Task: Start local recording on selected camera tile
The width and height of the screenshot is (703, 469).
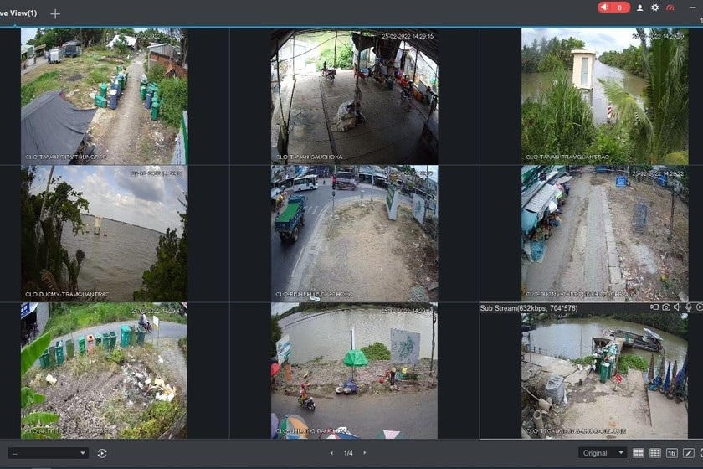Action: click(655, 307)
